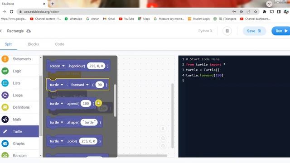Toggle the browser side panel icon
Viewport: 290px width, 163px height.
pyautogui.click(x=279, y=12)
